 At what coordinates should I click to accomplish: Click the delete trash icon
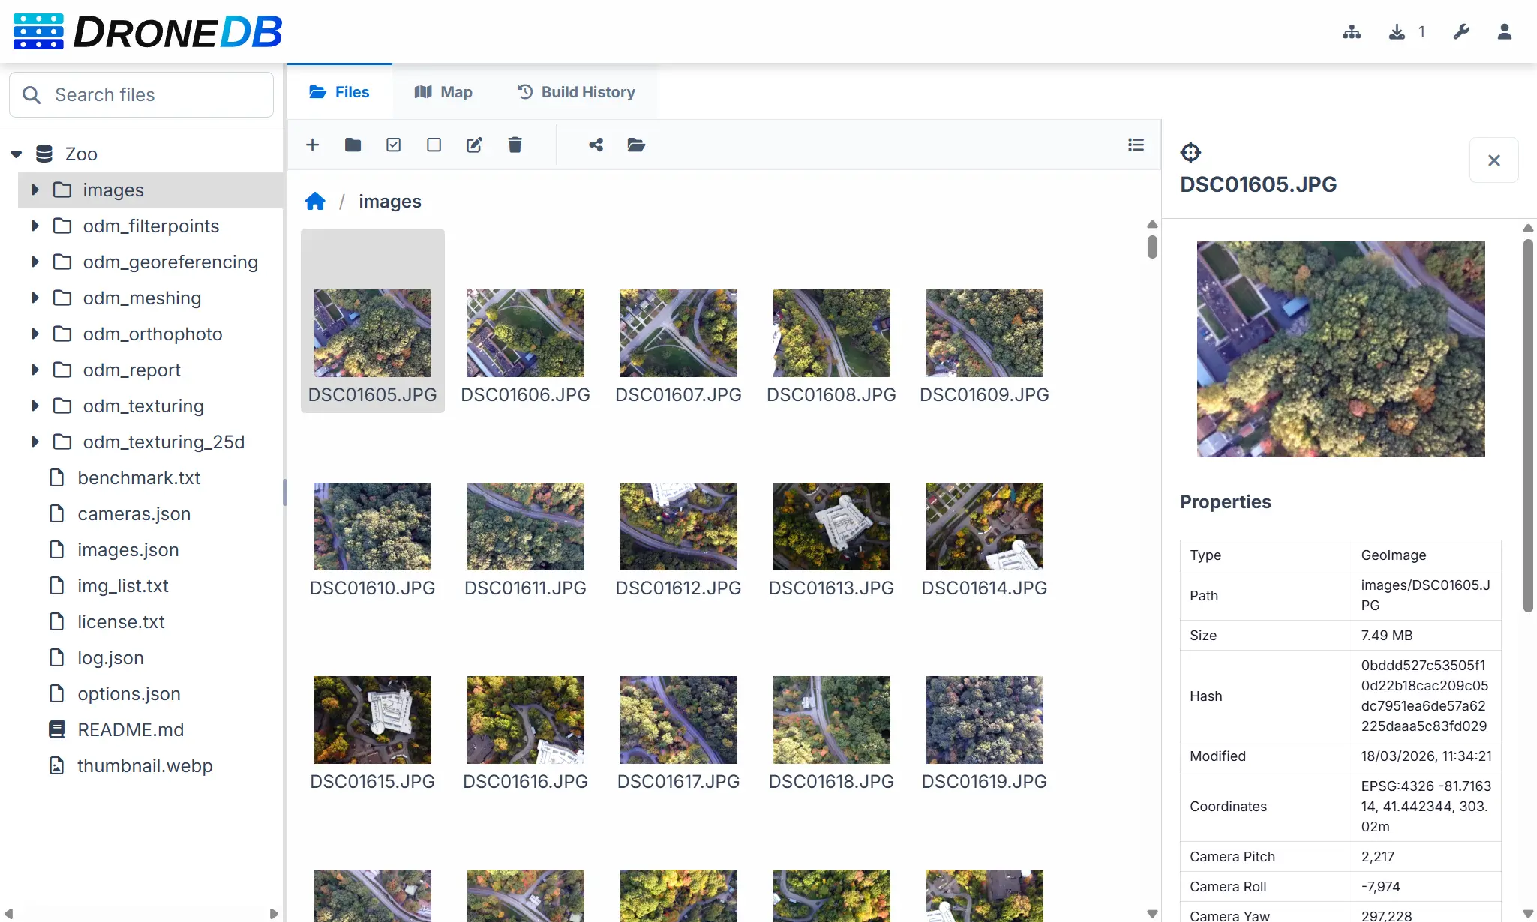(515, 145)
